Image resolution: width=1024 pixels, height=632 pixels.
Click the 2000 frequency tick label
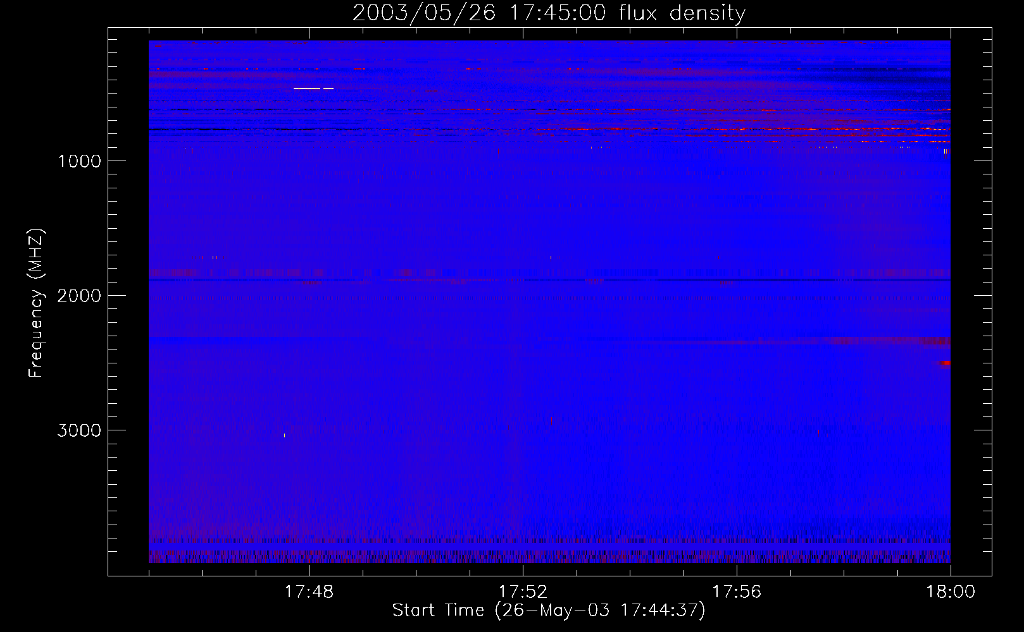tap(79, 296)
